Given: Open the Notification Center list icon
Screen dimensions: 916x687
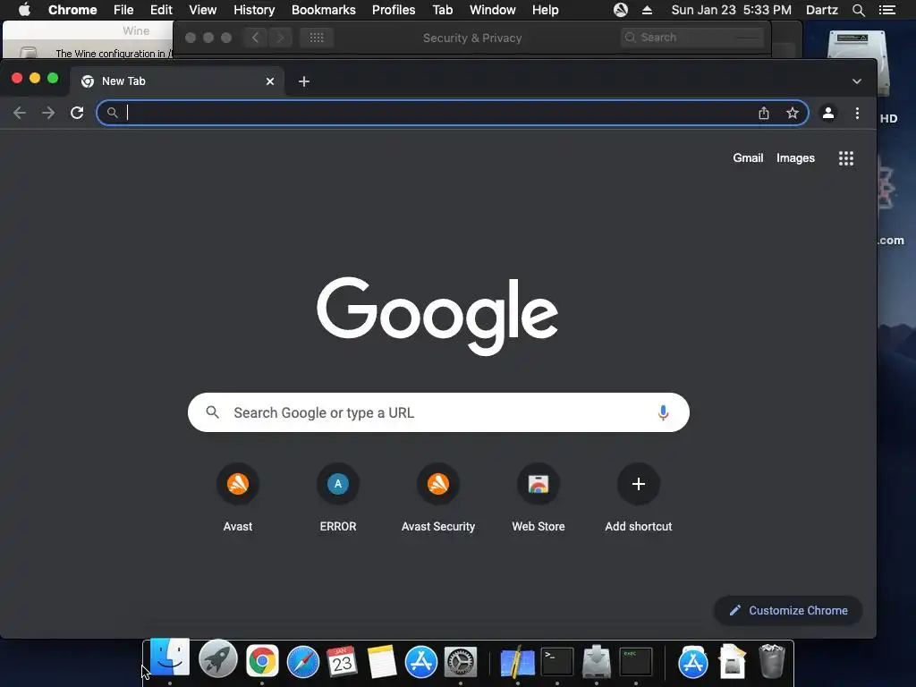Looking at the screenshot, I should coord(886,10).
